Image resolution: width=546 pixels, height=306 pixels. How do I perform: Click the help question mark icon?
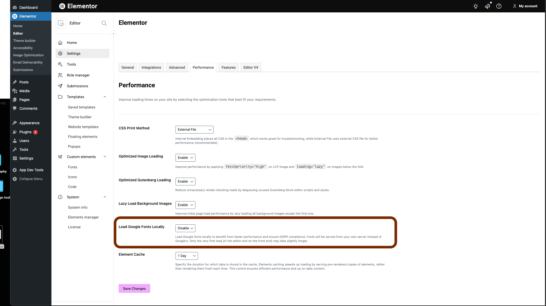[x=499, y=6]
